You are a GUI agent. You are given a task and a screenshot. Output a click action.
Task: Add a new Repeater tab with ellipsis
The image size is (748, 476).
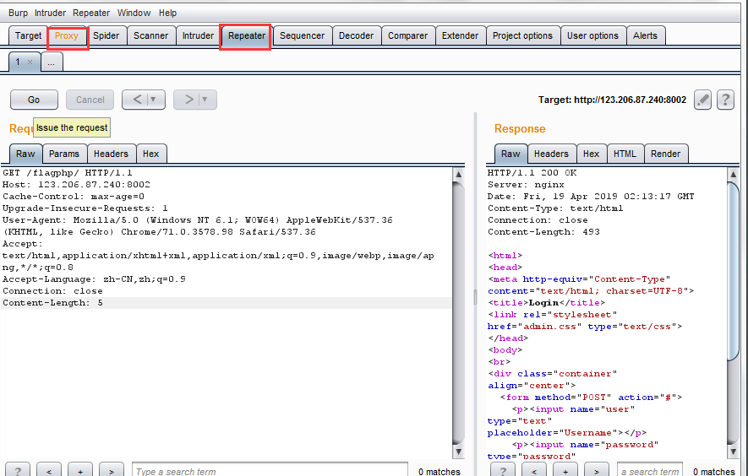[52, 62]
